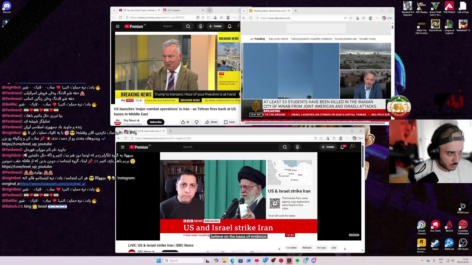
Task: Open Rockstar Games launcher shortcut
Action: pyautogui.click(x=421, y=245)
